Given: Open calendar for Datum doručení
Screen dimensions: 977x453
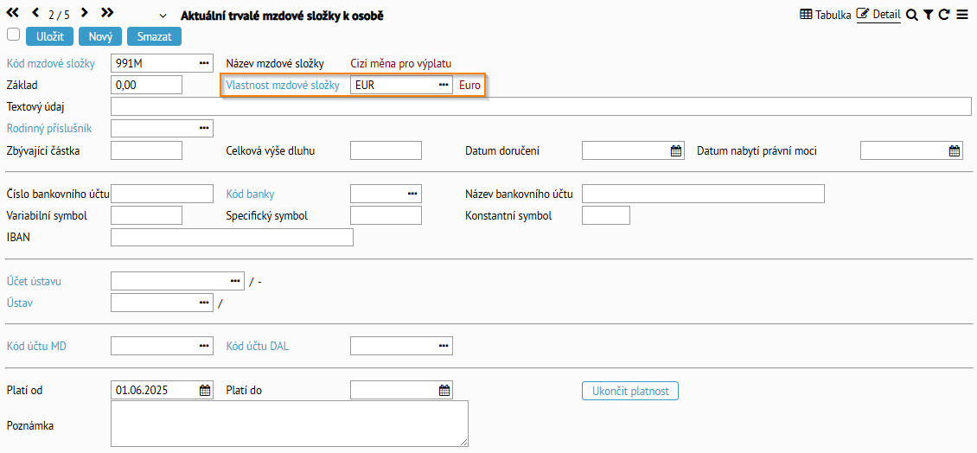Looking at the screenshot, I should (x=675, y=150).
